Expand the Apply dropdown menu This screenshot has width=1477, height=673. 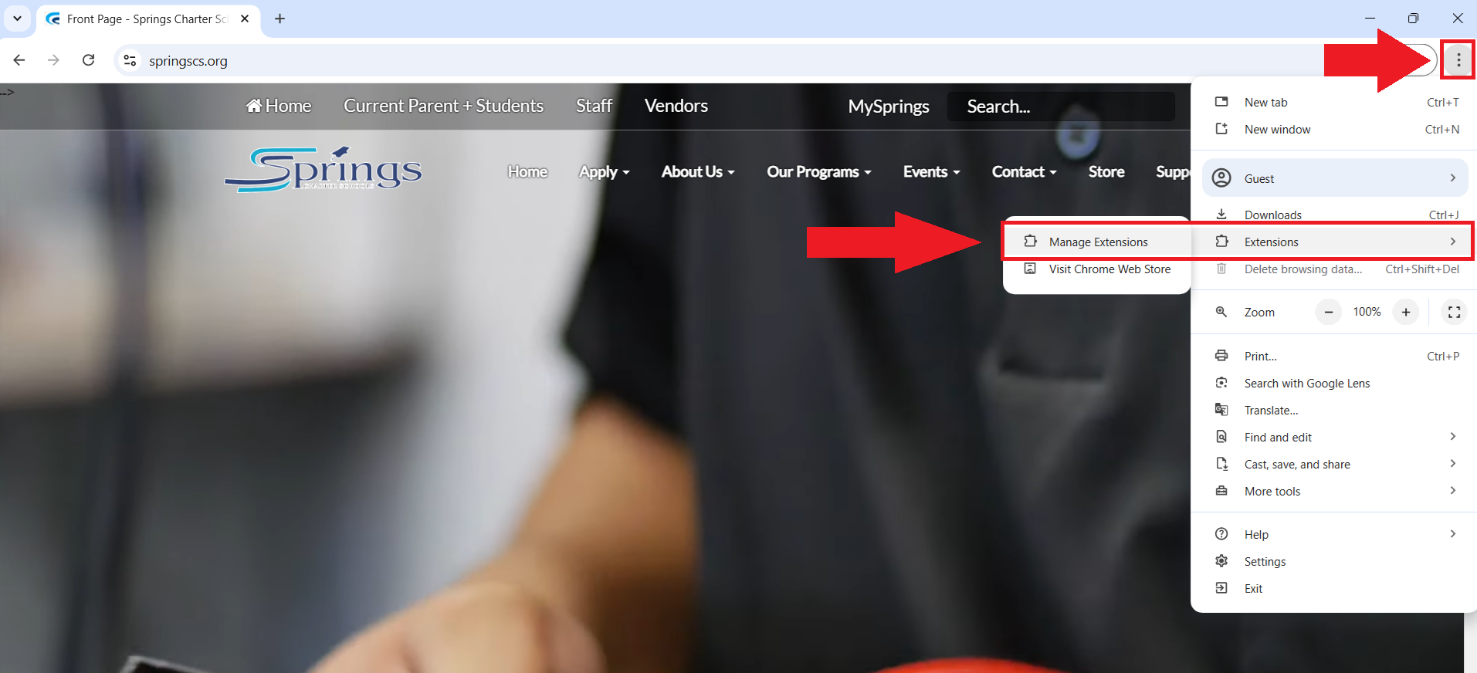coord(604,172)
